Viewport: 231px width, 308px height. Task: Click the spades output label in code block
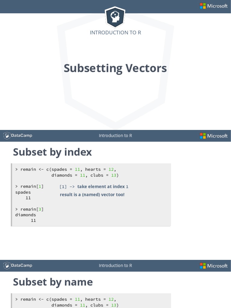[23, 192]
